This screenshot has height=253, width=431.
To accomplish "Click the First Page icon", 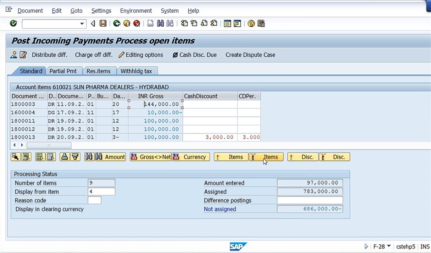I will (x=184, y=24).
